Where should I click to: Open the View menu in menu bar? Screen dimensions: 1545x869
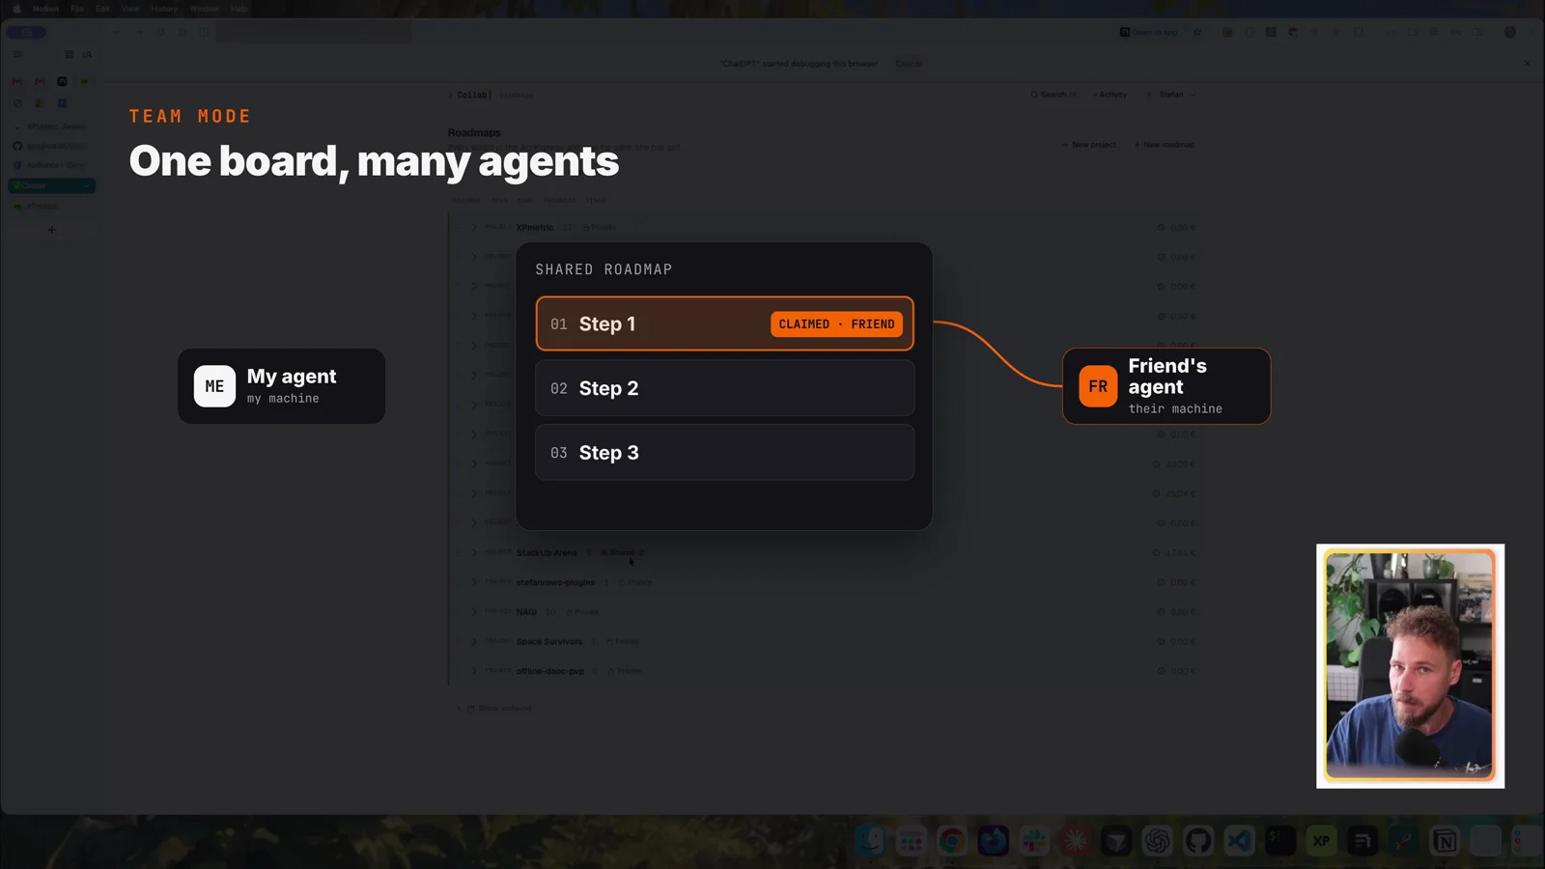[x=130, y=9]
